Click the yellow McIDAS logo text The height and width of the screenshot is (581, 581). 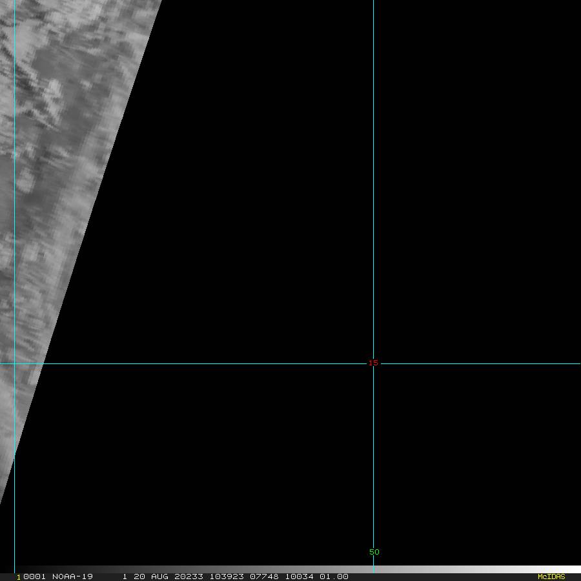point(551,576)
